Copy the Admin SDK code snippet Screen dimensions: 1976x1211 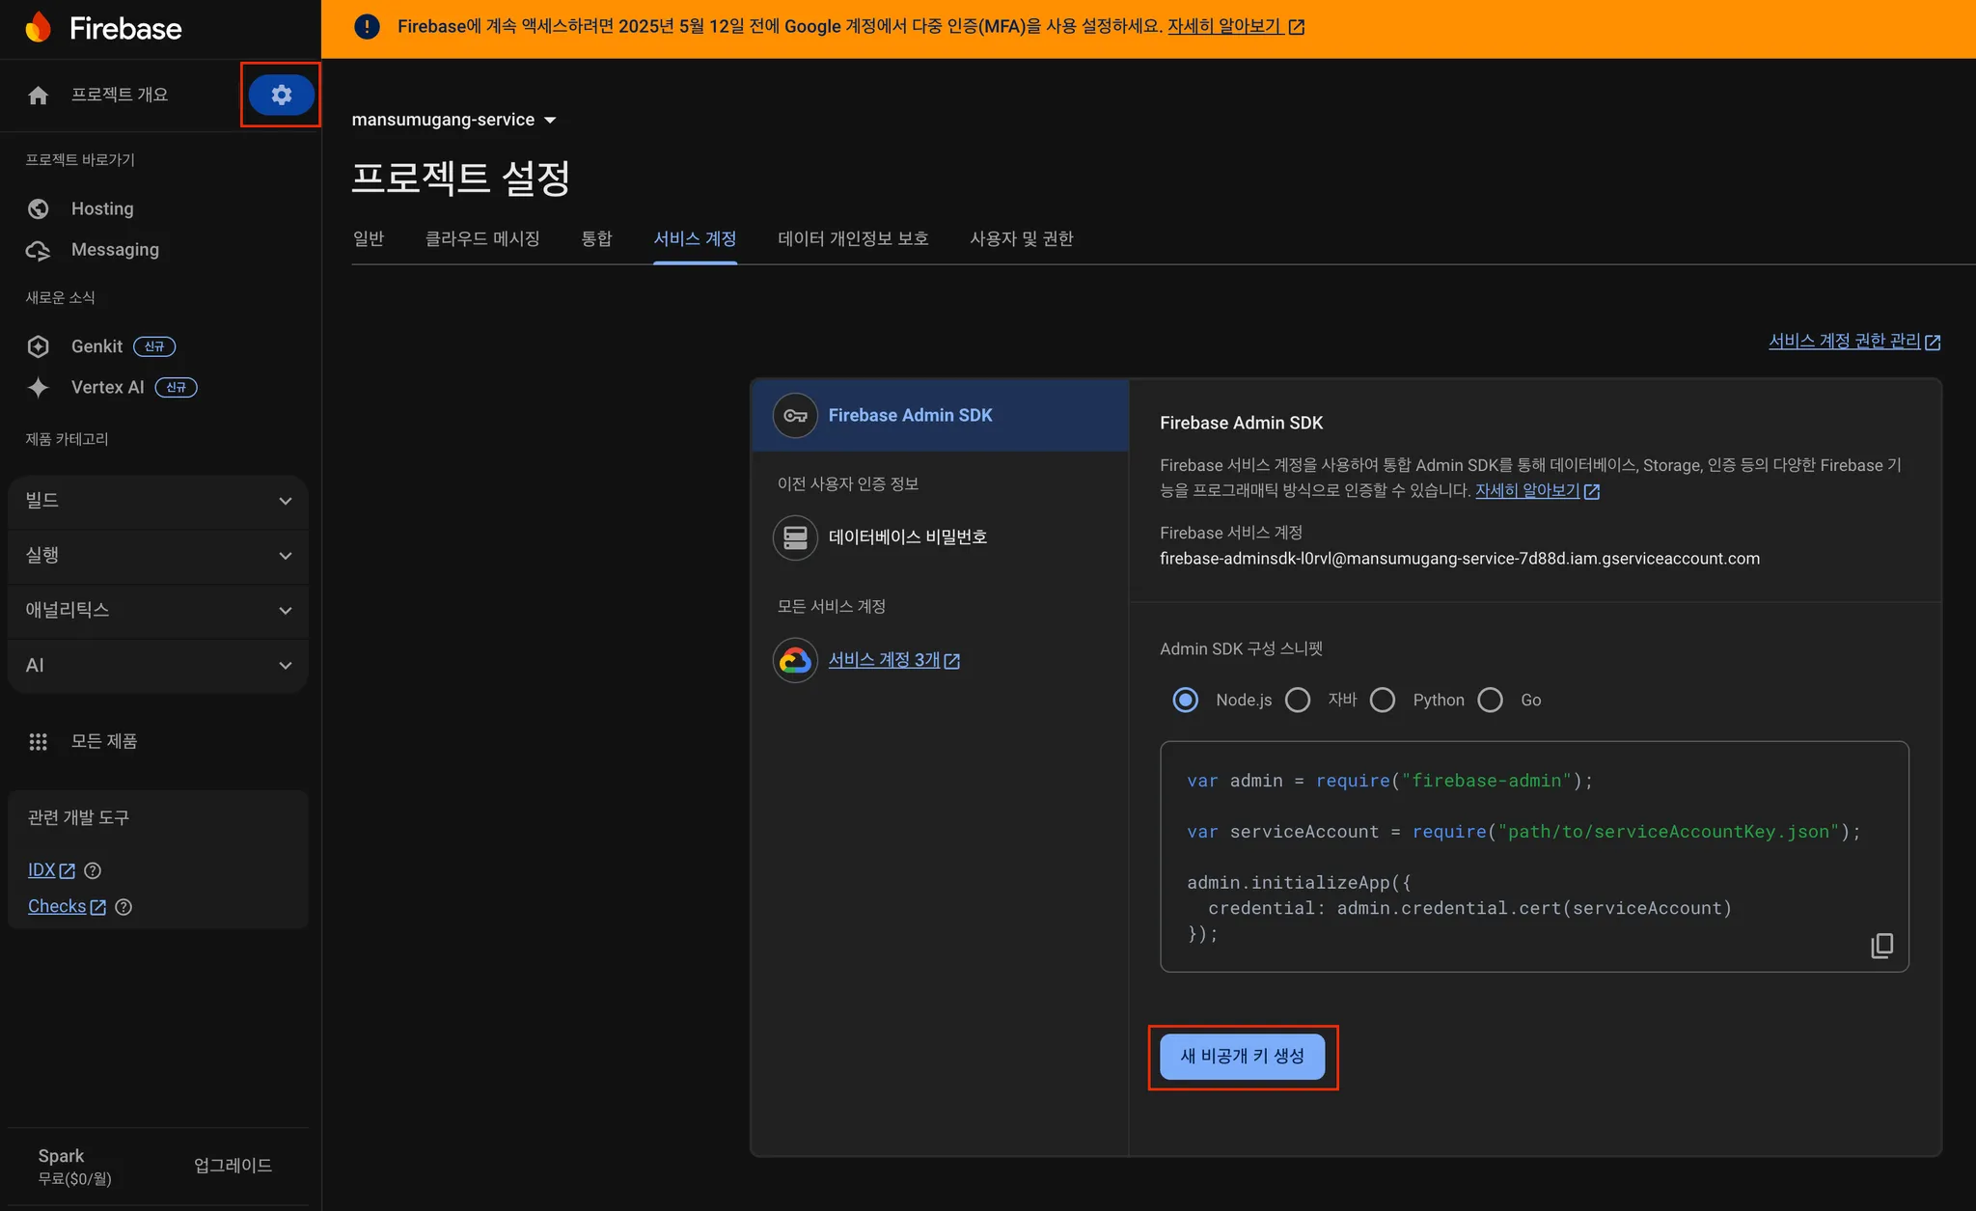pos(1881,945)
